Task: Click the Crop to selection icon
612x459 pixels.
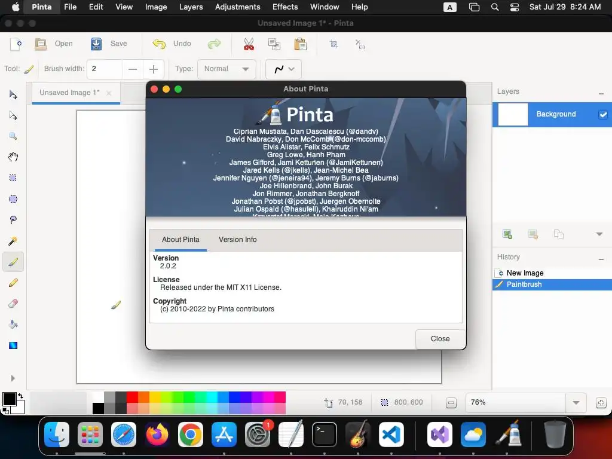Action: pyautogui.click(x=333, y=44)
